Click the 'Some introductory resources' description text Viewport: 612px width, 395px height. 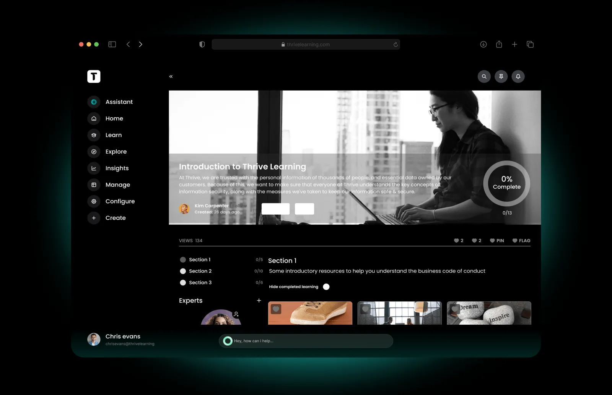pos(377,271)
